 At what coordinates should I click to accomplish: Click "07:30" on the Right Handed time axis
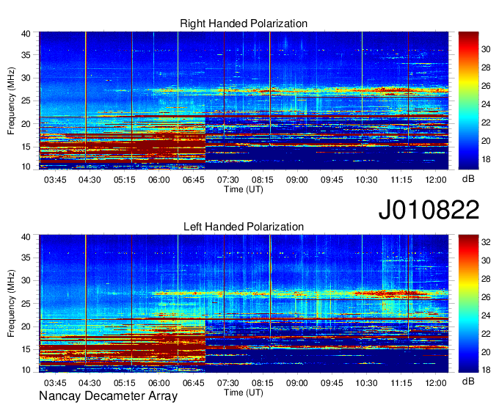click(x=228, y=180)
